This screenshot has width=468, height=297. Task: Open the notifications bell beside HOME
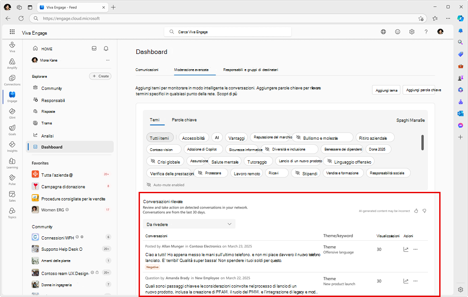[106, 48]
